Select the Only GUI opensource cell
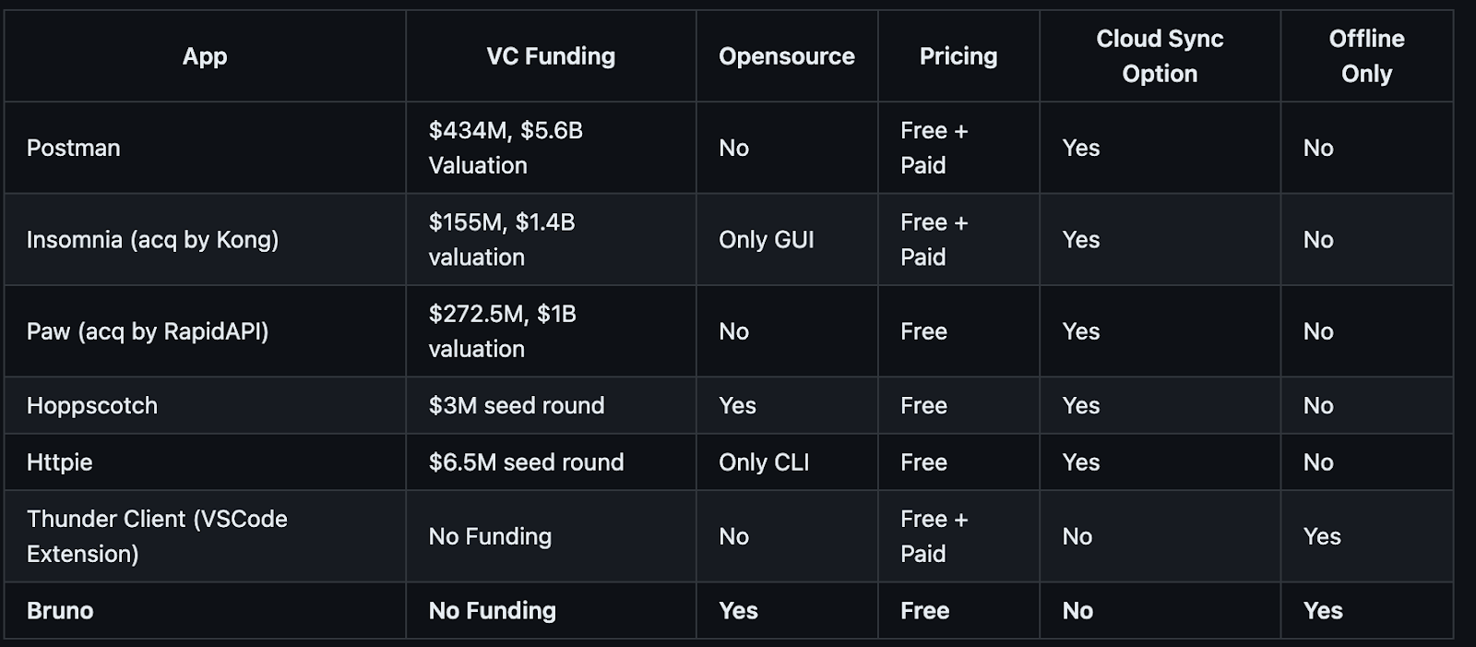1476x647 pixels. click(x=787, y=239)
